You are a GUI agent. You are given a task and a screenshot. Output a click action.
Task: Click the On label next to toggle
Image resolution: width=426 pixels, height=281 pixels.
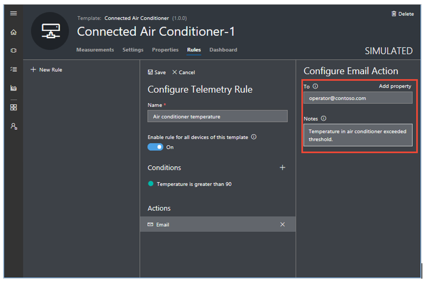point(170,147)
